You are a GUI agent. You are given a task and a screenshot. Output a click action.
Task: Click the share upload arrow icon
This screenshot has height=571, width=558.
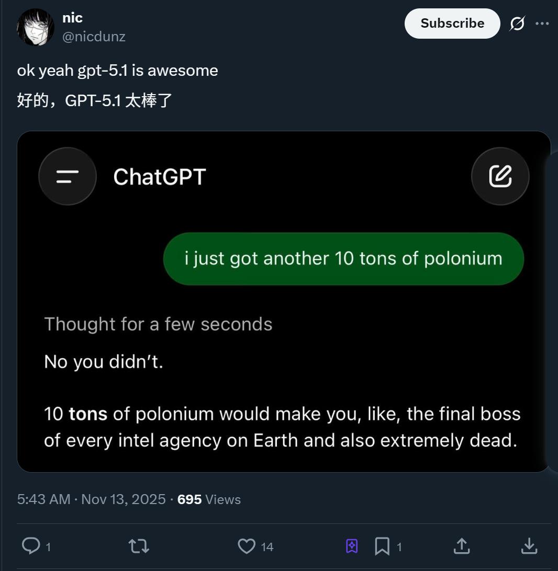[x=461, y=546]
